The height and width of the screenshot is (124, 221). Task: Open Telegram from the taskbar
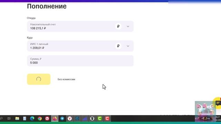pos(62,118)
